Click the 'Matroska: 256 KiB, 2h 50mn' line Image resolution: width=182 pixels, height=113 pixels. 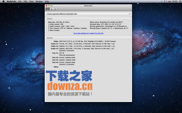(59, 22)
